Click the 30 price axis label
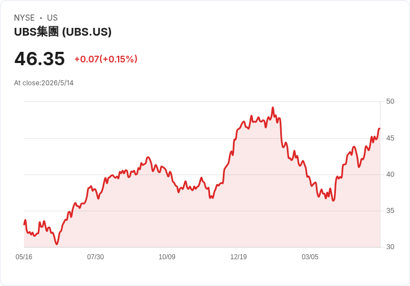The width and height of the screenshot is (410, 286). [x=390, y=247]
